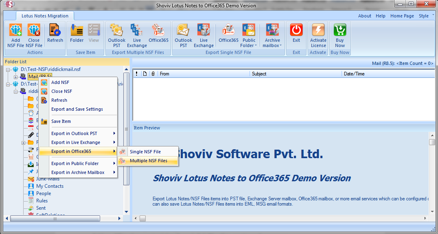Click the item preview vertical scrollbar thumb

[x=432, y=142]
